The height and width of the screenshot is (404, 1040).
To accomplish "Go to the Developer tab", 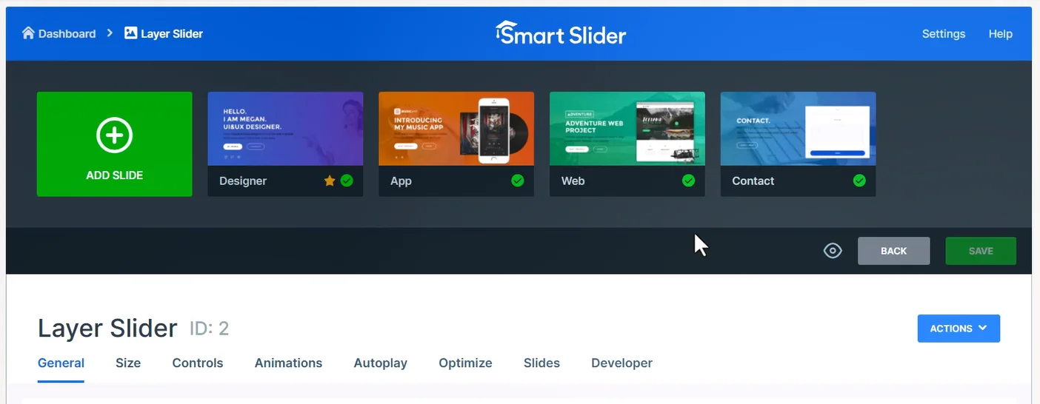I will point(621,363).
